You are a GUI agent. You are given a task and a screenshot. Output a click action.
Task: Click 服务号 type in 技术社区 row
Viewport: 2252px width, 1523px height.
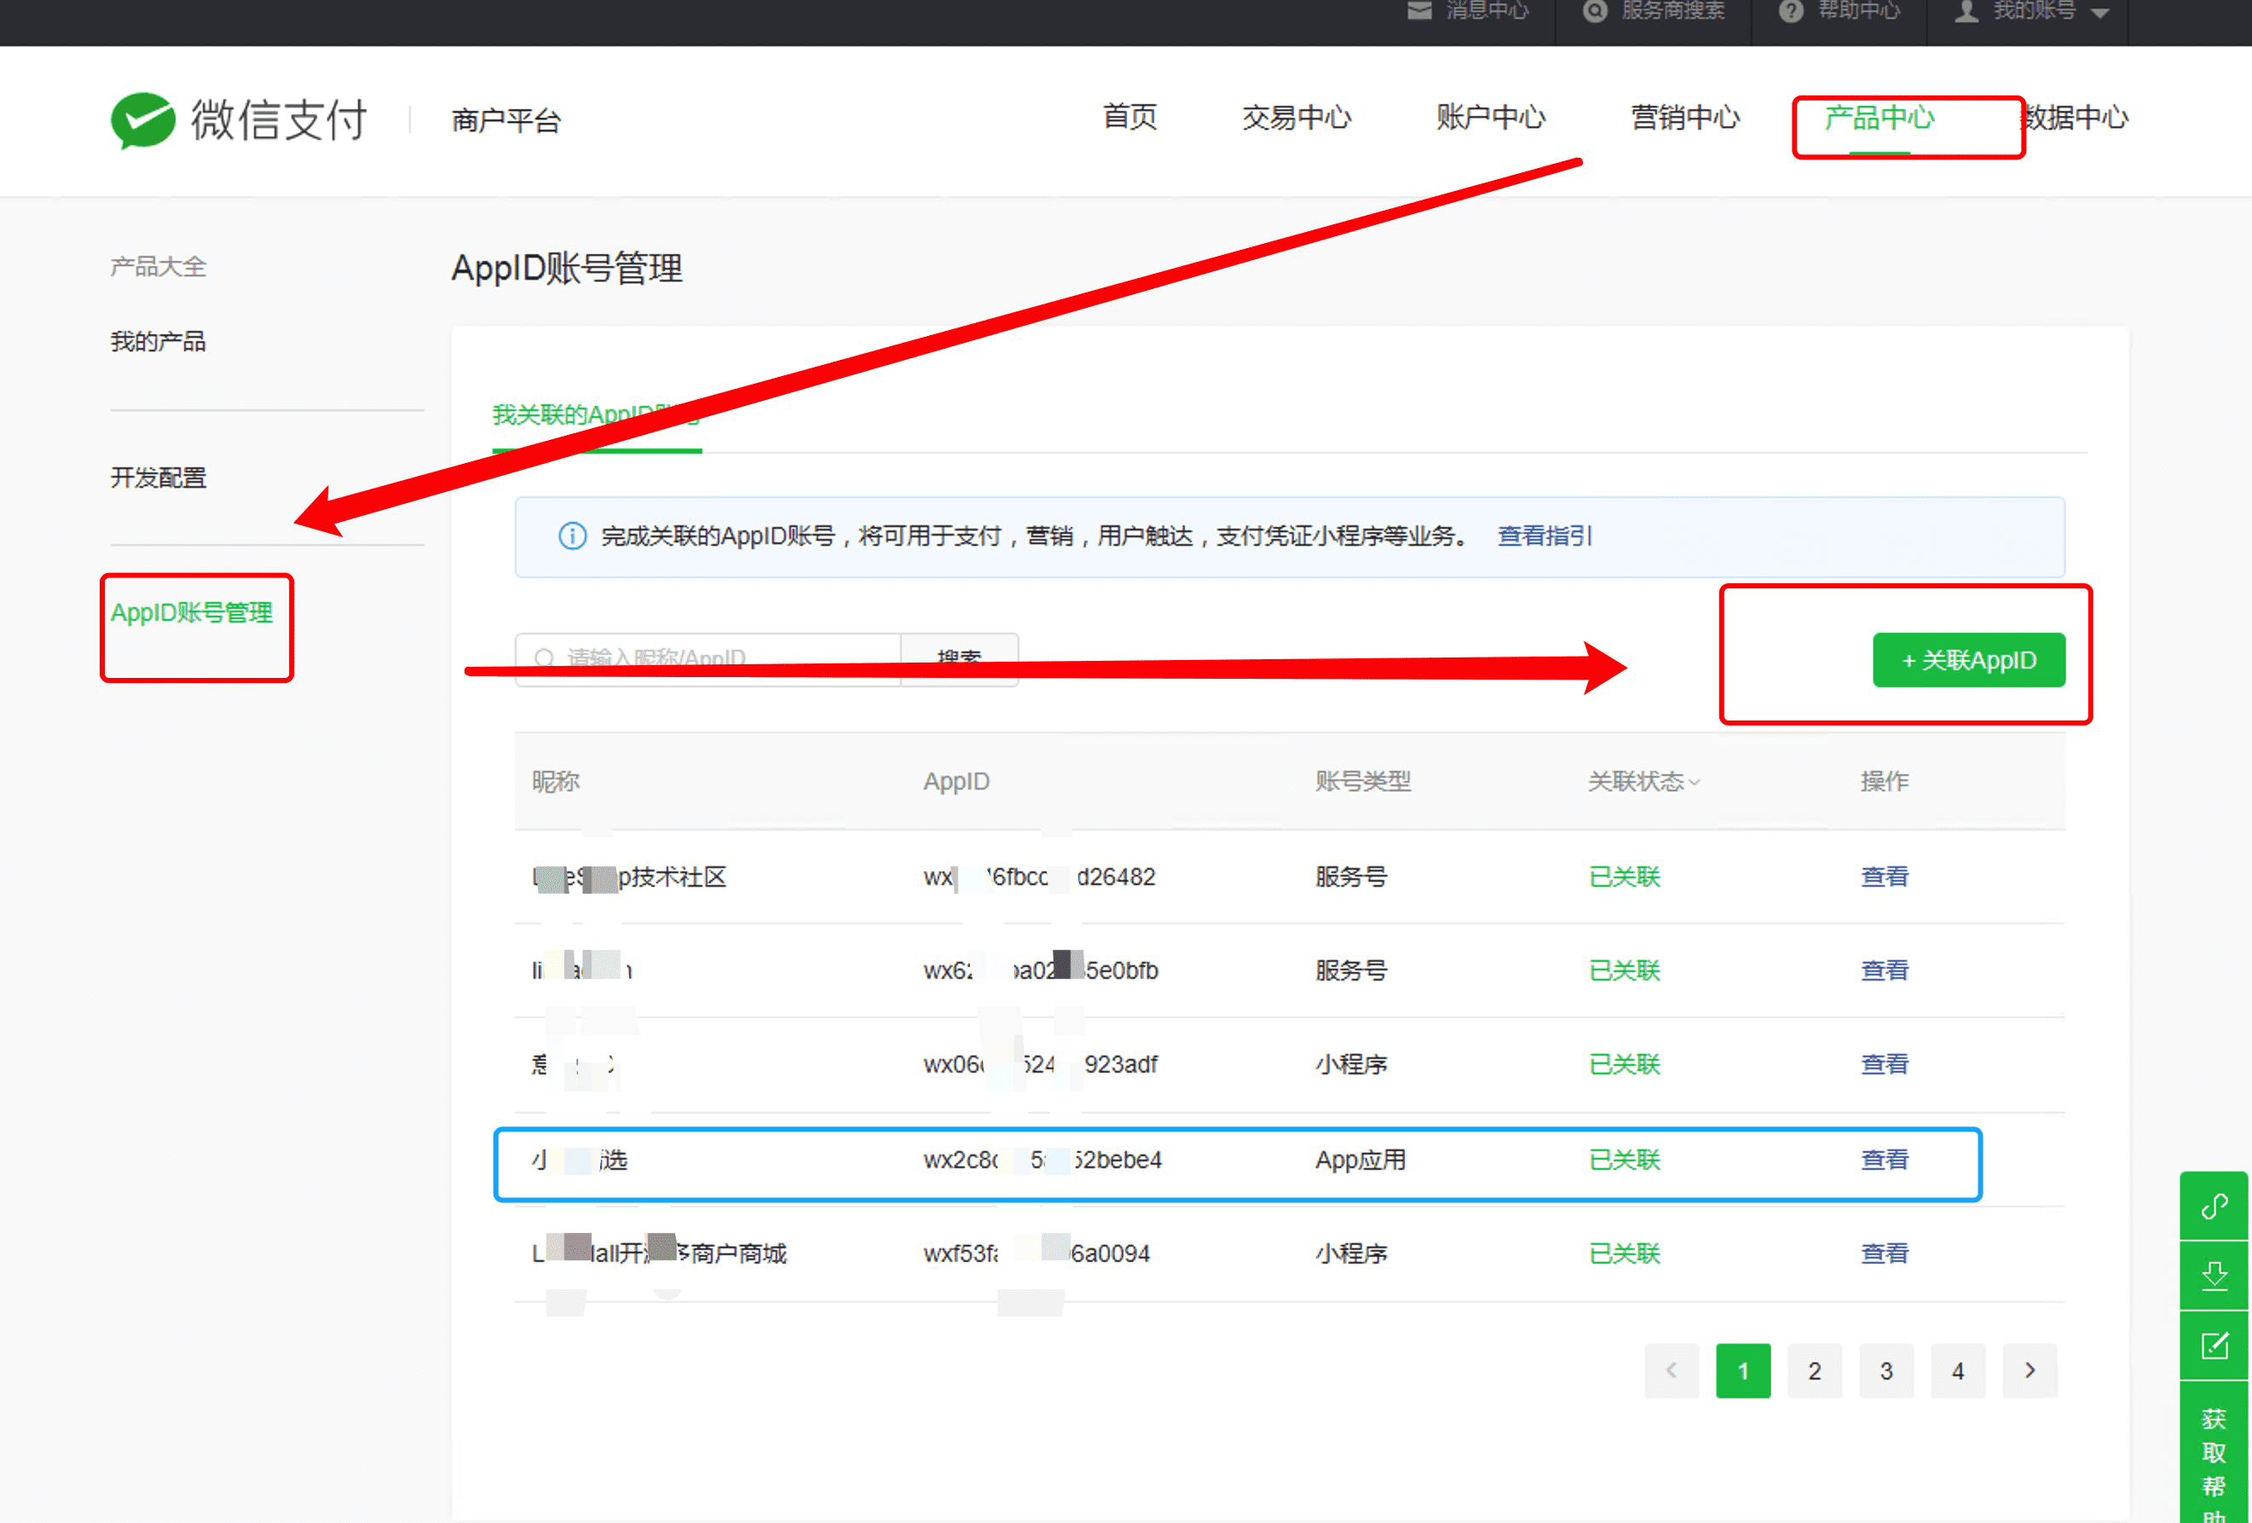1351,877
